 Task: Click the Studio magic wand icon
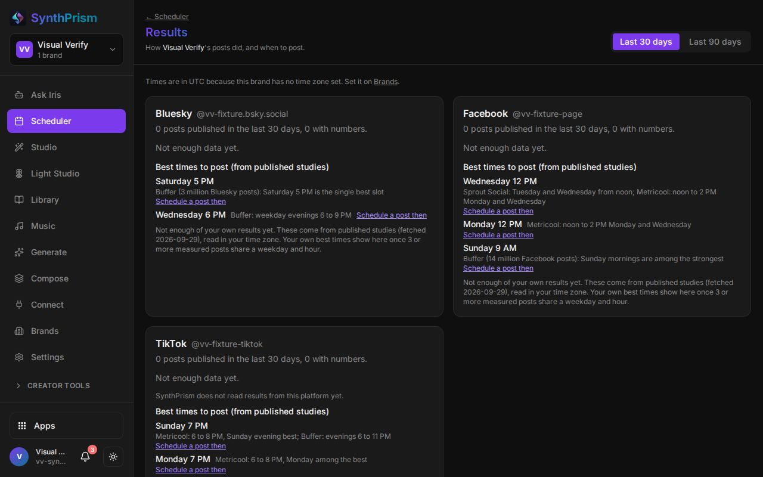pos(19,147)
